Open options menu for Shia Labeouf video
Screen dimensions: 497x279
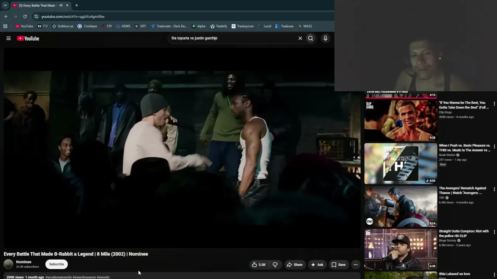tap(494, 275)
